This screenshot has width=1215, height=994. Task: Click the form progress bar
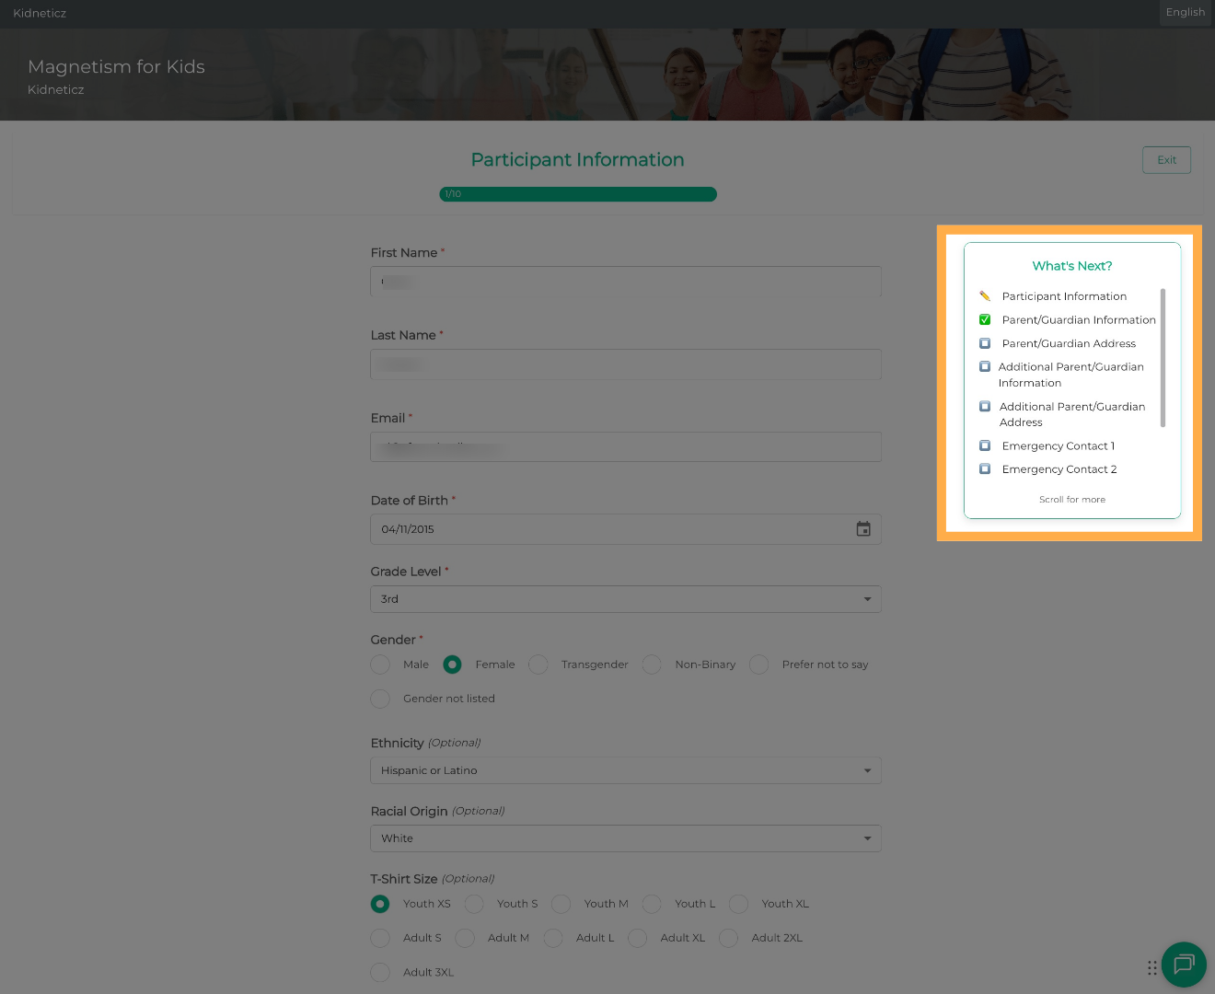pyautogui.click(x=577, y=194)
